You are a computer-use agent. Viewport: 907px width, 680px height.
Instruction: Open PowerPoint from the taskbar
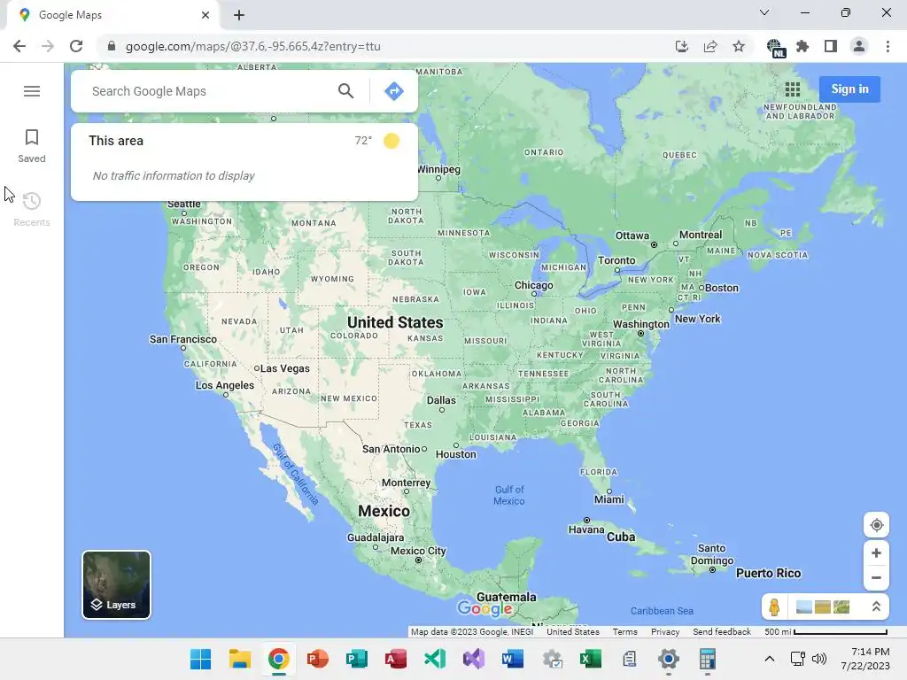[318, 659]
